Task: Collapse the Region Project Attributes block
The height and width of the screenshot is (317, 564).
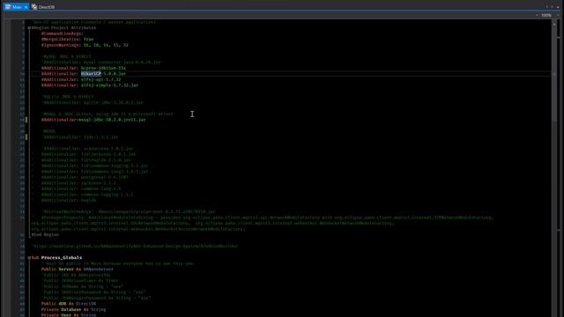Action: click(x=29, y=27)
